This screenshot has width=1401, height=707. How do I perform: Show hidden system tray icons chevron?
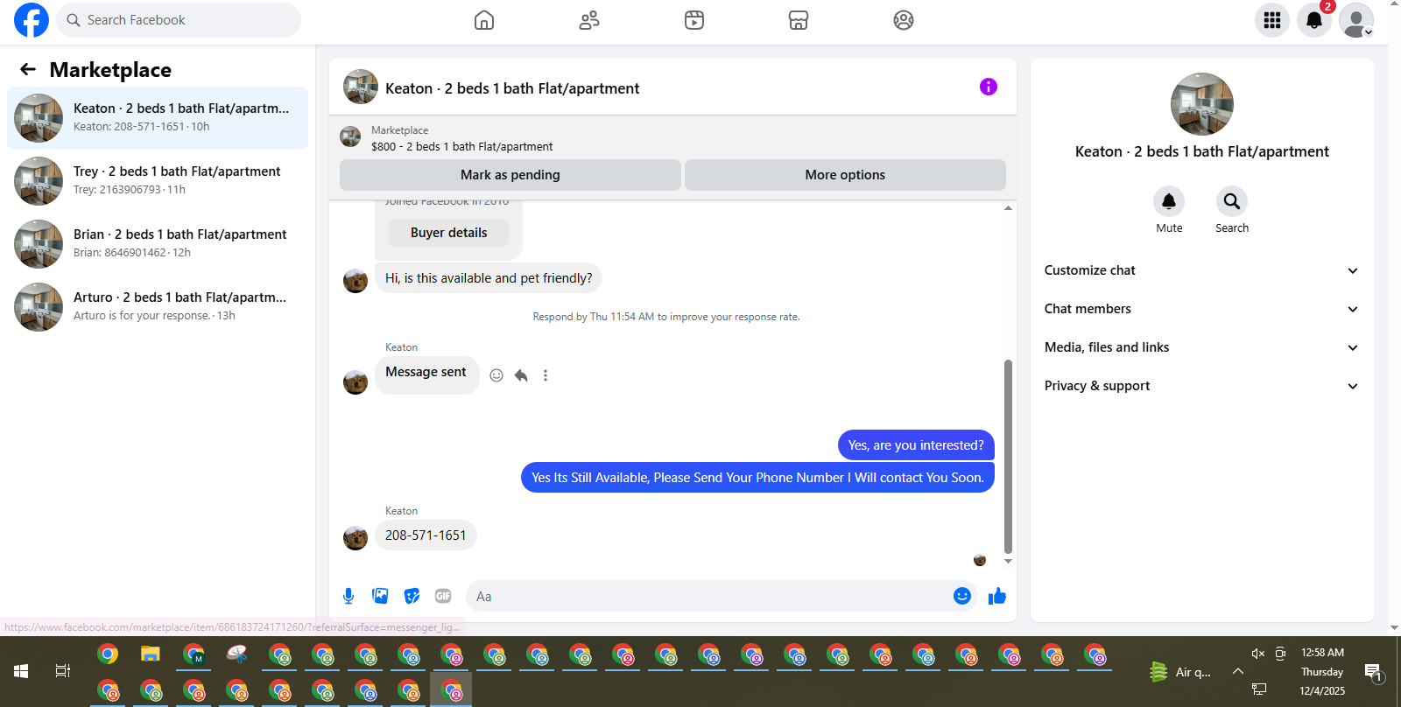click(1238, 671)
